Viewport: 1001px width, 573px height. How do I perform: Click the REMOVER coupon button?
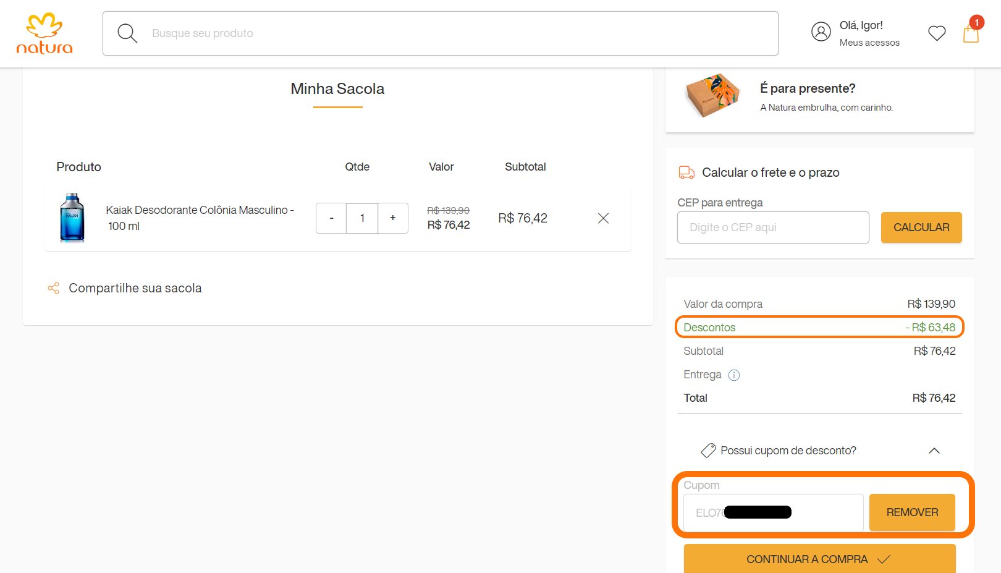[912, 512]
